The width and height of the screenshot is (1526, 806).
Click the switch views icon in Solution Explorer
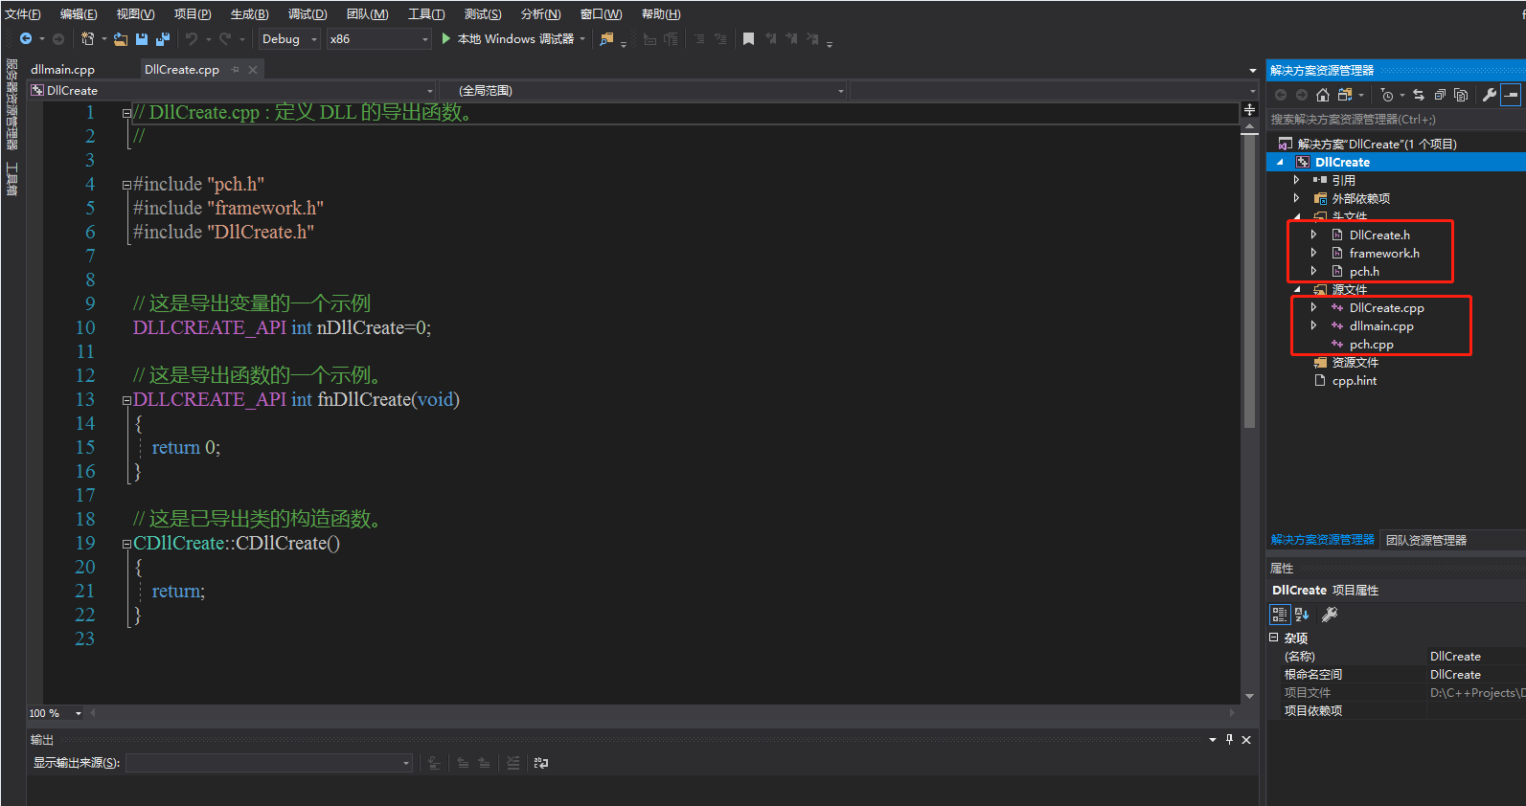click(x=1345, y=95)
